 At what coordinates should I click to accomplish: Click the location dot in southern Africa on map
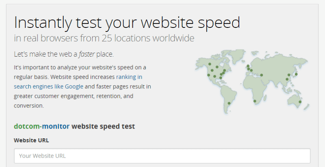255,101
